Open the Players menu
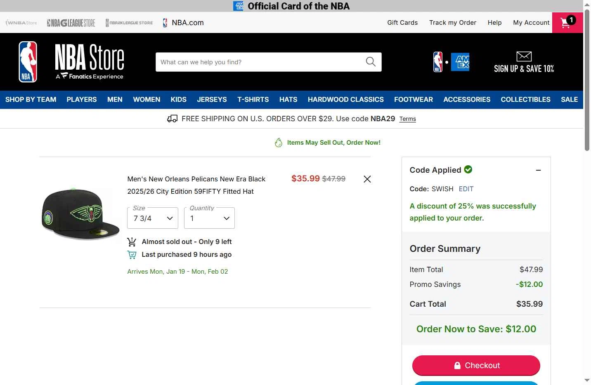 pos(82,99)
